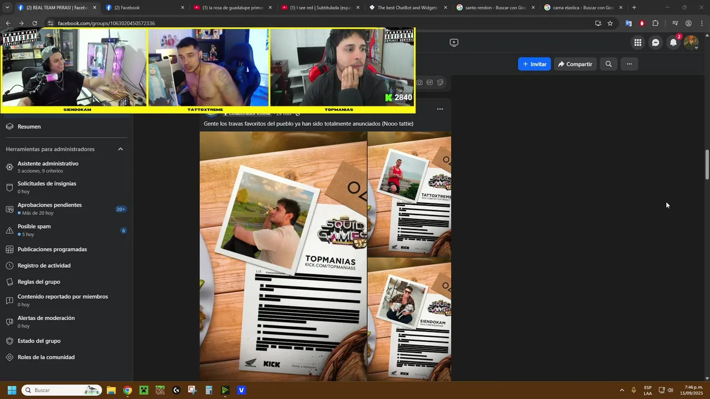Switch to the second Facebook tab
710x399 pixels.
point(144,8)
